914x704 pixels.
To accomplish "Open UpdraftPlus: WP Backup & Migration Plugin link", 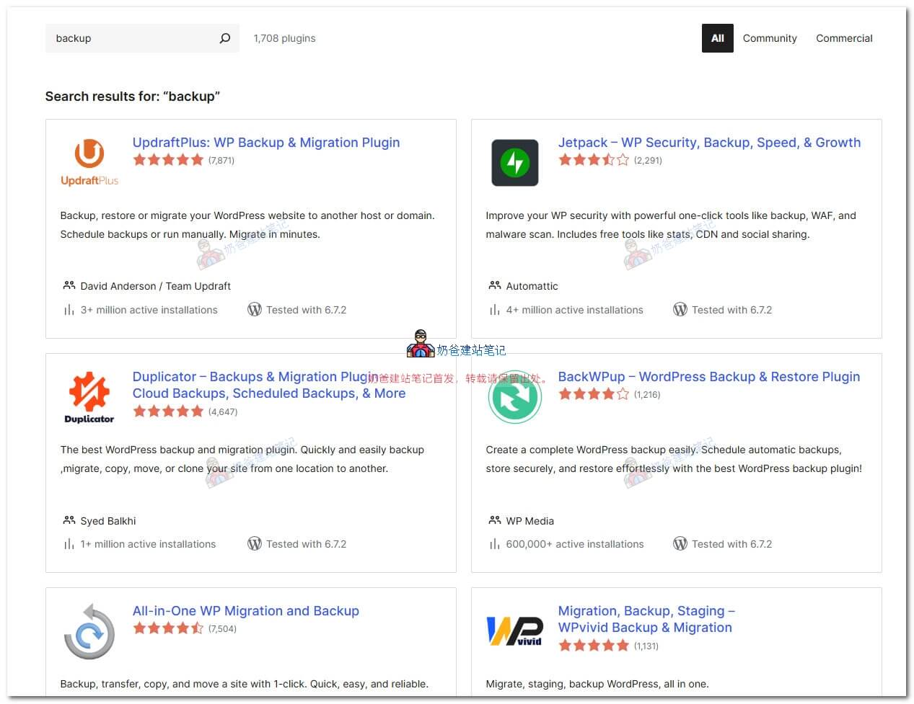I will coord(265,143).
